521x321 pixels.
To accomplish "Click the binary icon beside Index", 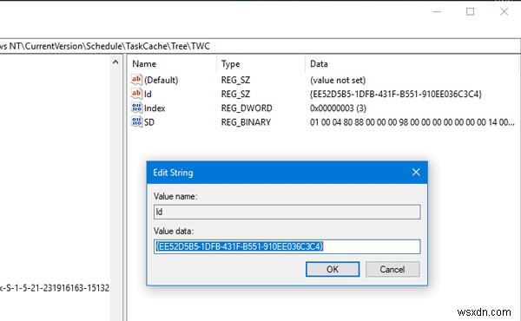I will point(136,108).
